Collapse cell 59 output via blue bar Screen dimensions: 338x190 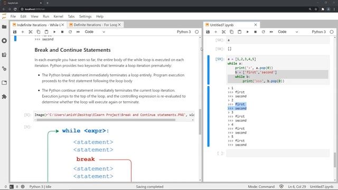tap(209, 116)
